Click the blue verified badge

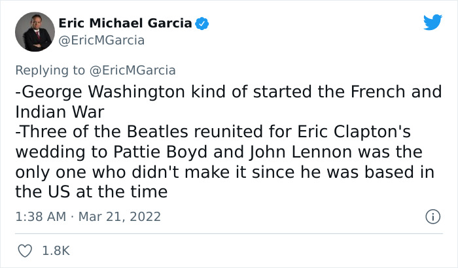pyautogui.click(x=204, y=24)
